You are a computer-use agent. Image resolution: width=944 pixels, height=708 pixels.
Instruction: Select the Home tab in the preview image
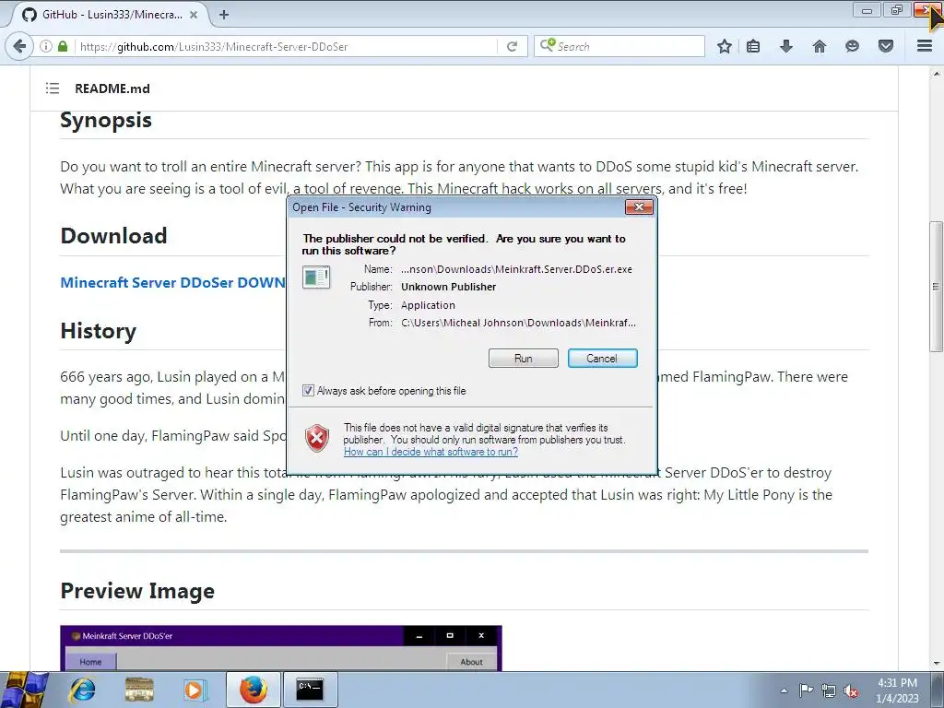click(x=90, y=662)
